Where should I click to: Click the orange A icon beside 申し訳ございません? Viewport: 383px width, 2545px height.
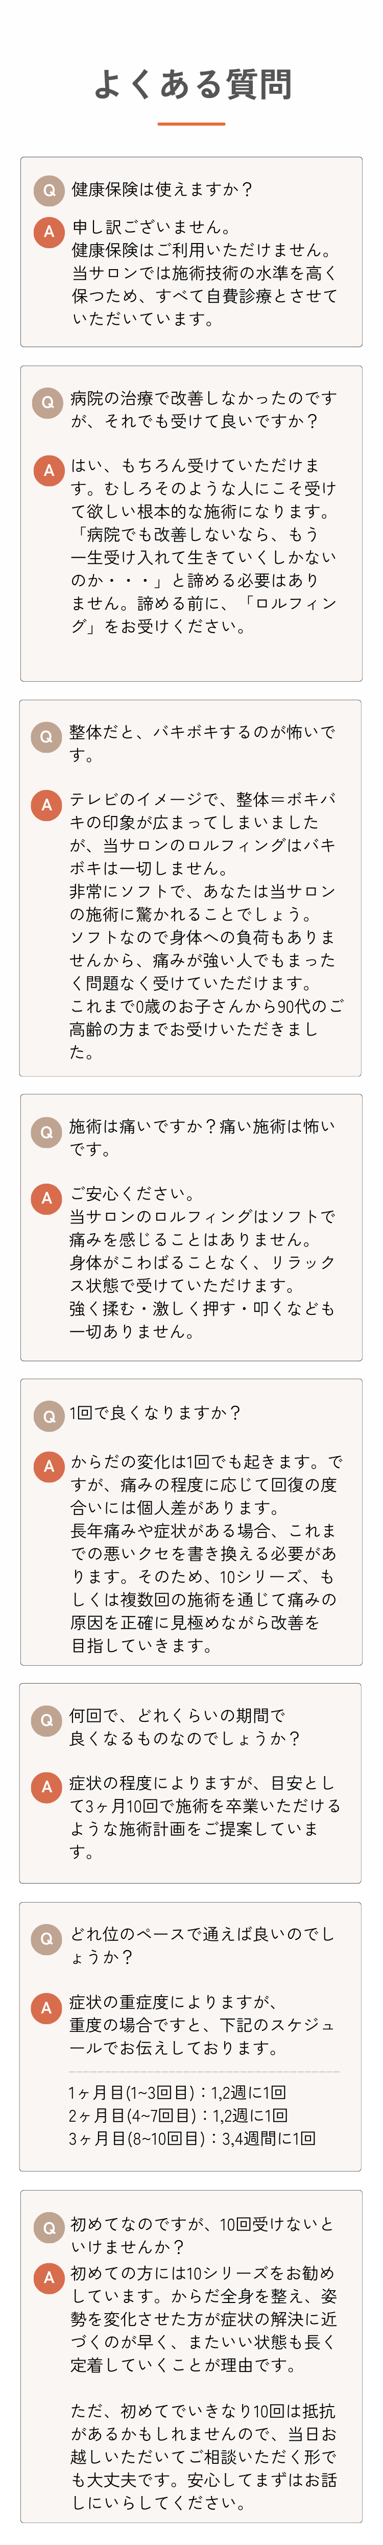49,232
